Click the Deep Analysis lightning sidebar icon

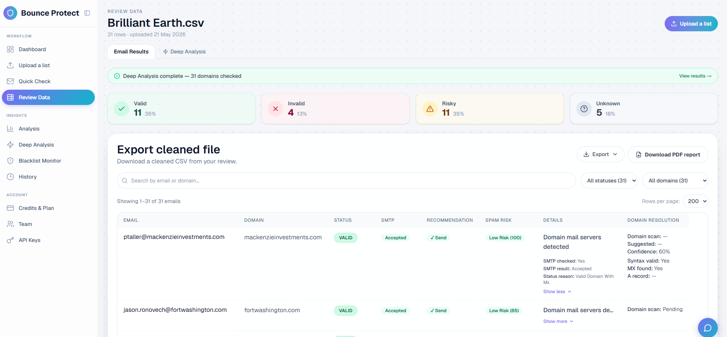click(x=10, y=145)
